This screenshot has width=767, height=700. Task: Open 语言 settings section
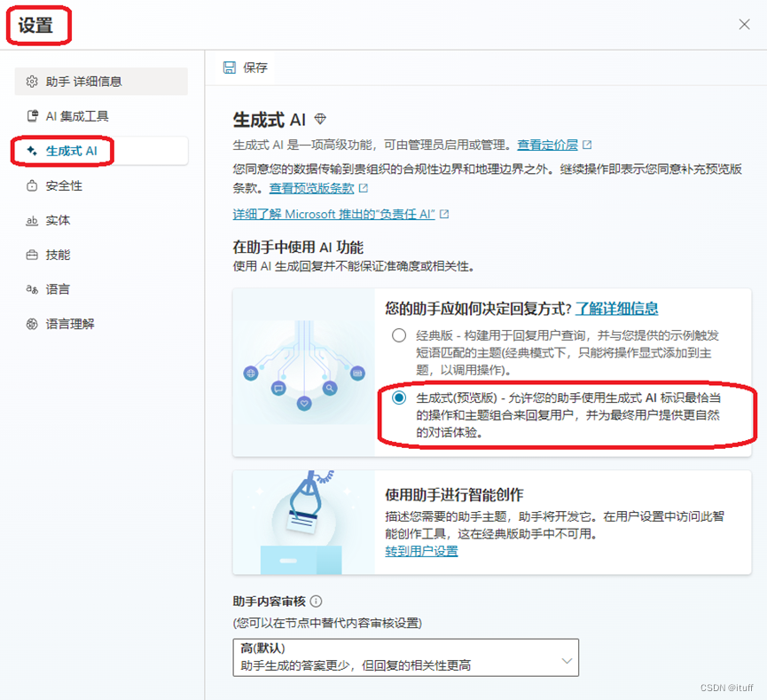point(101,289)
